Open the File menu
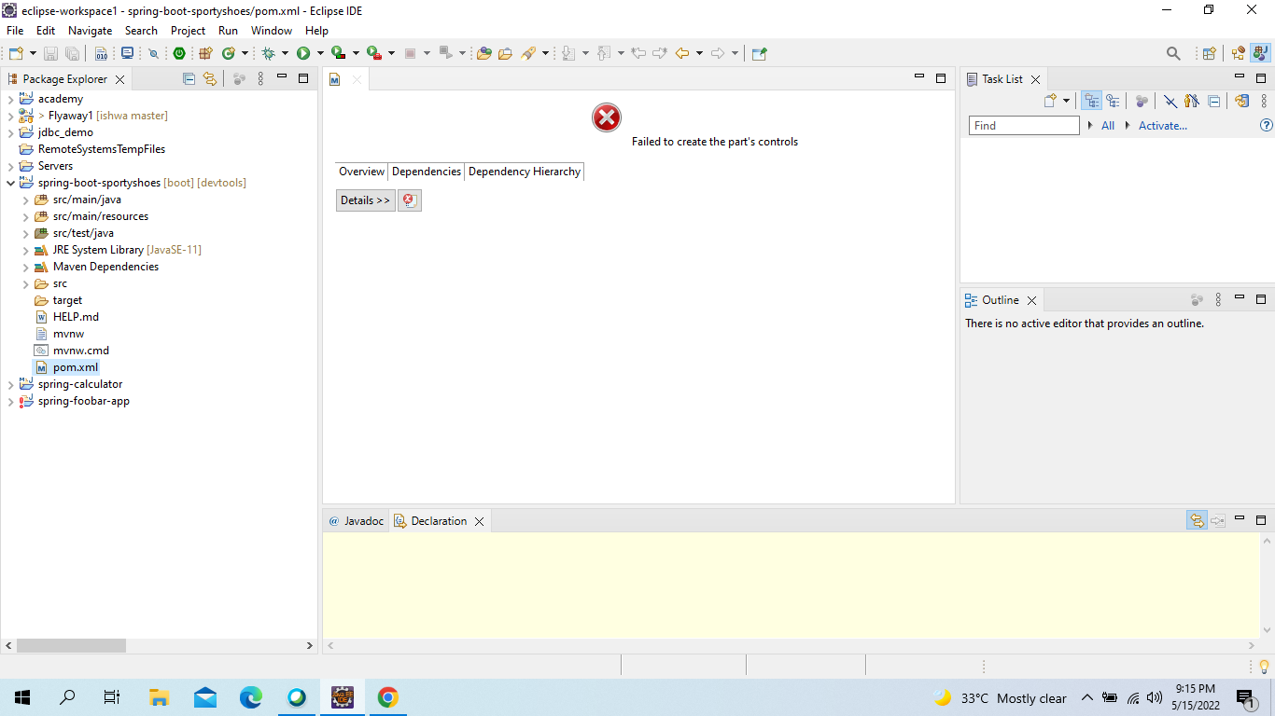Image resolution: width=1275 pixels, height=716 pixels. click(15, 31)
